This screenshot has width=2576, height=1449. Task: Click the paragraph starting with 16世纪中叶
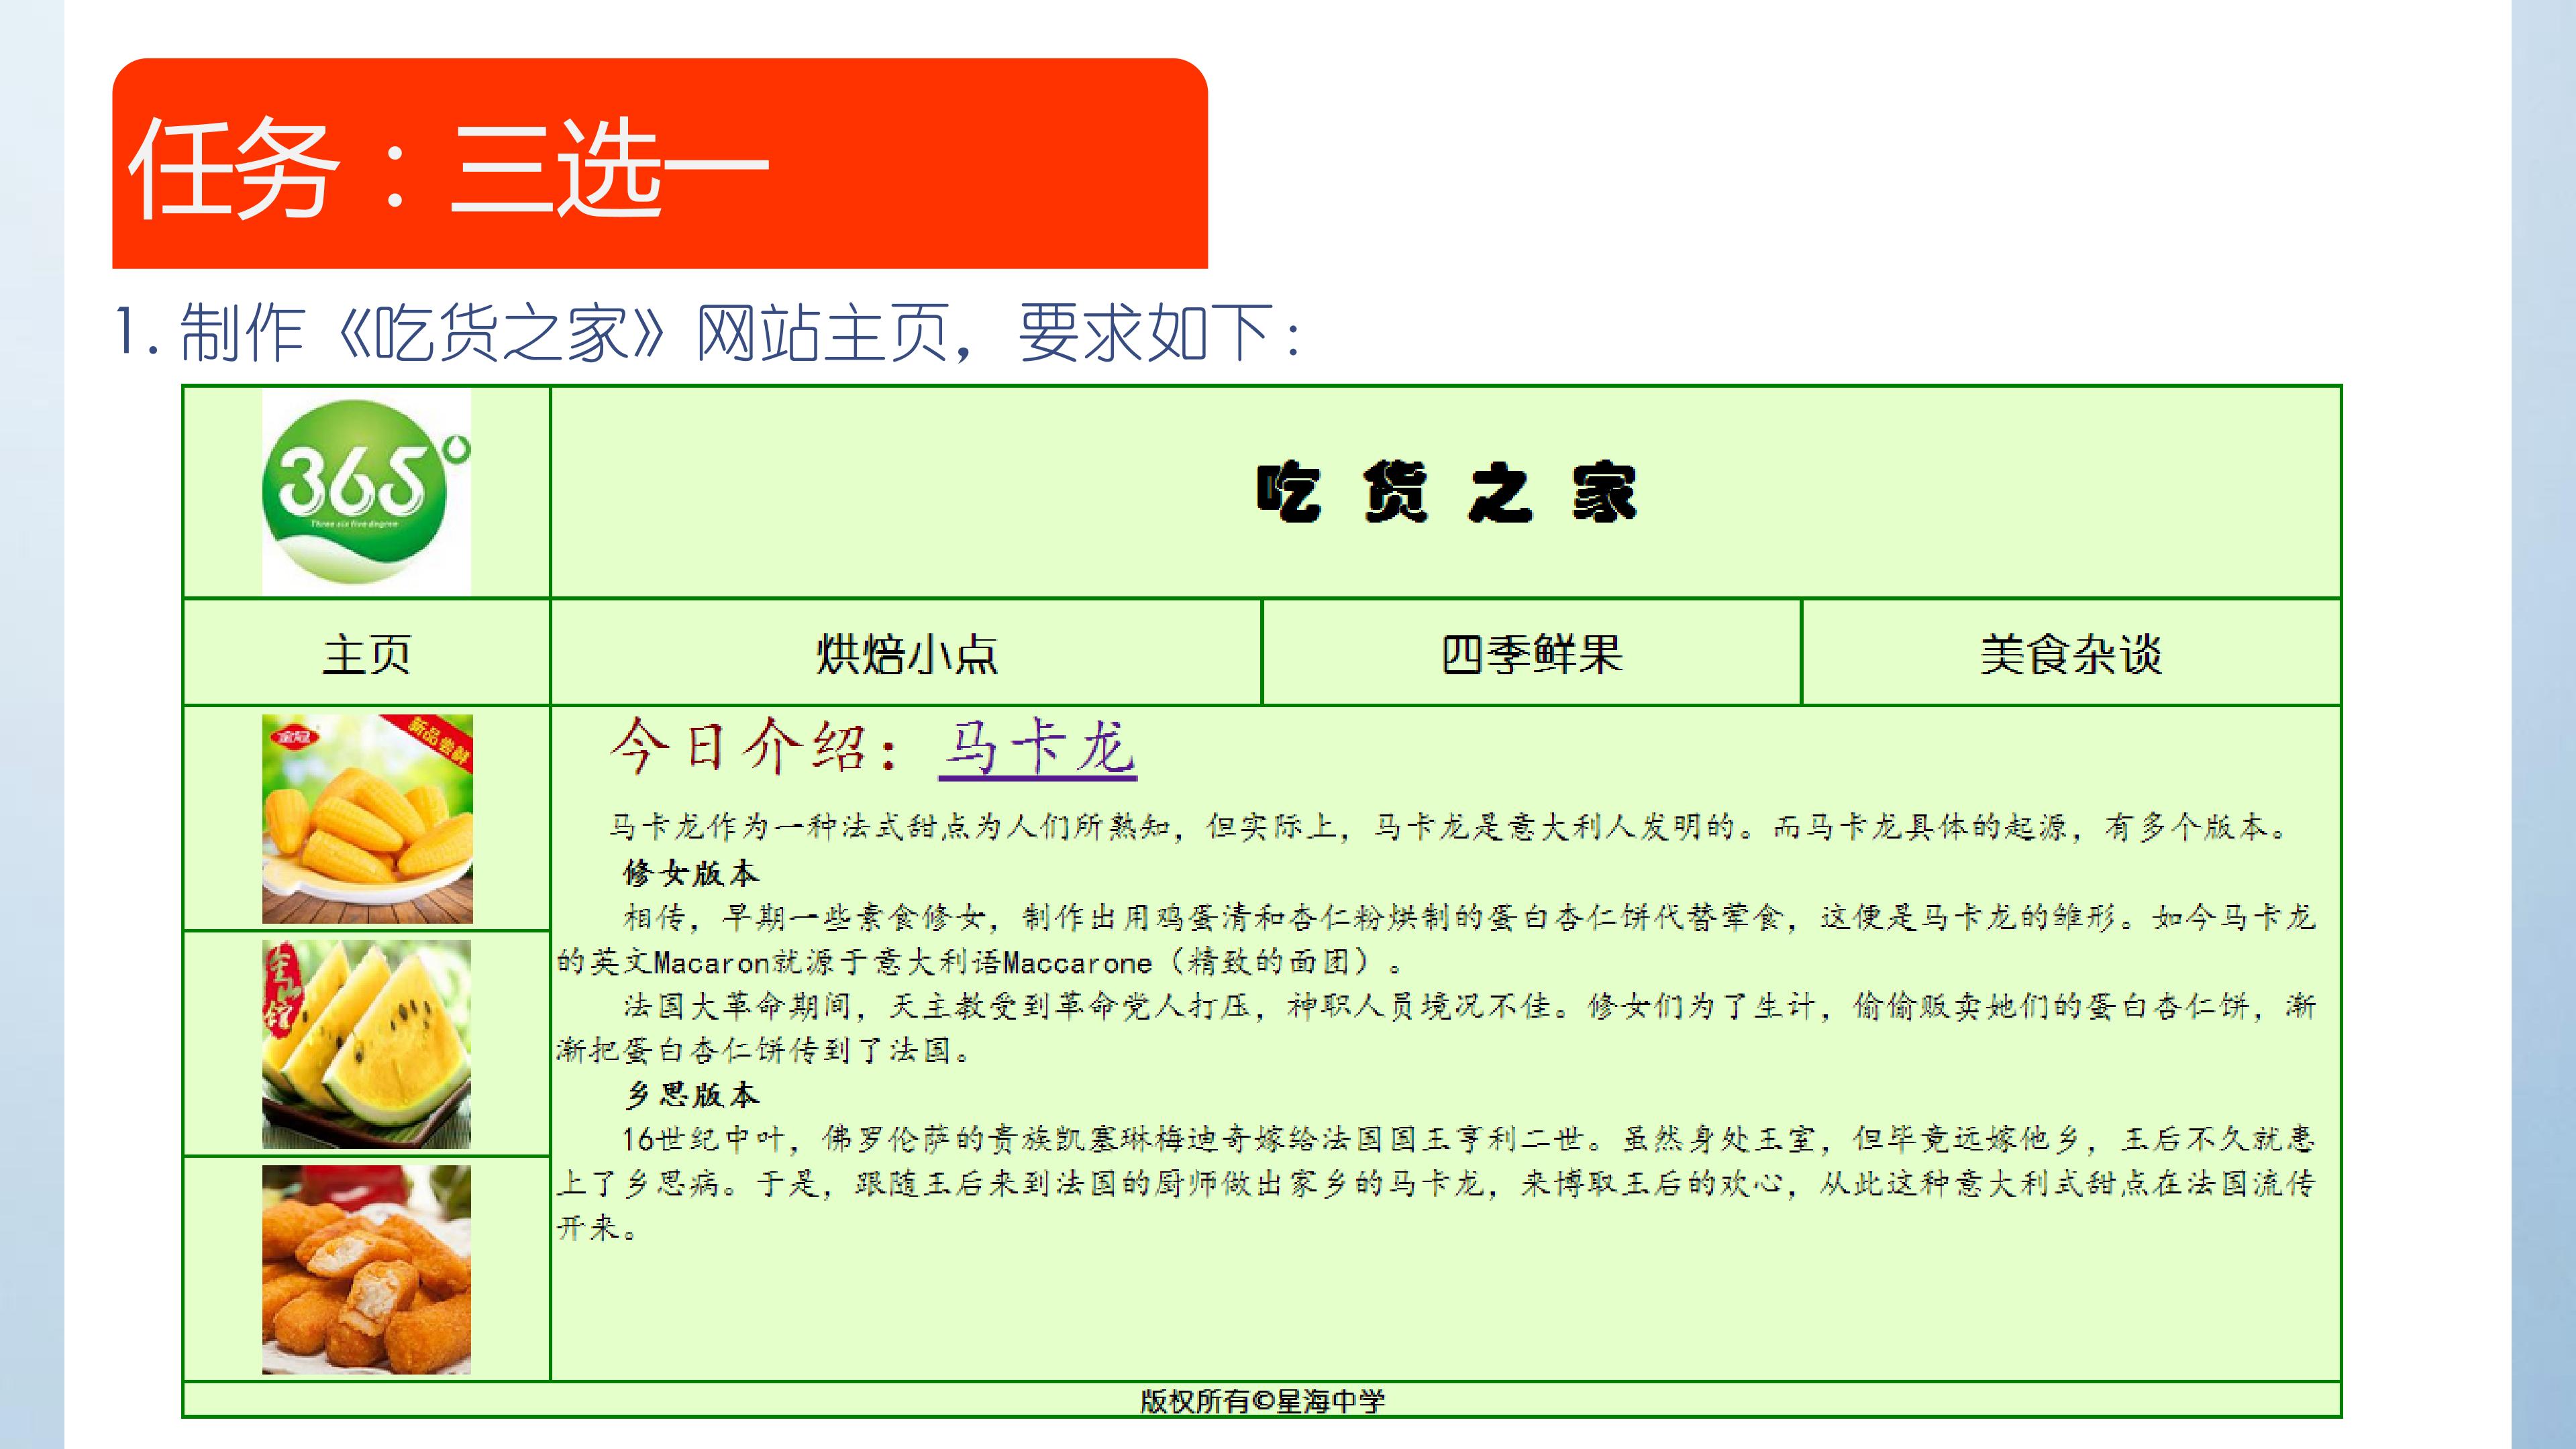pos(1436,1183)
